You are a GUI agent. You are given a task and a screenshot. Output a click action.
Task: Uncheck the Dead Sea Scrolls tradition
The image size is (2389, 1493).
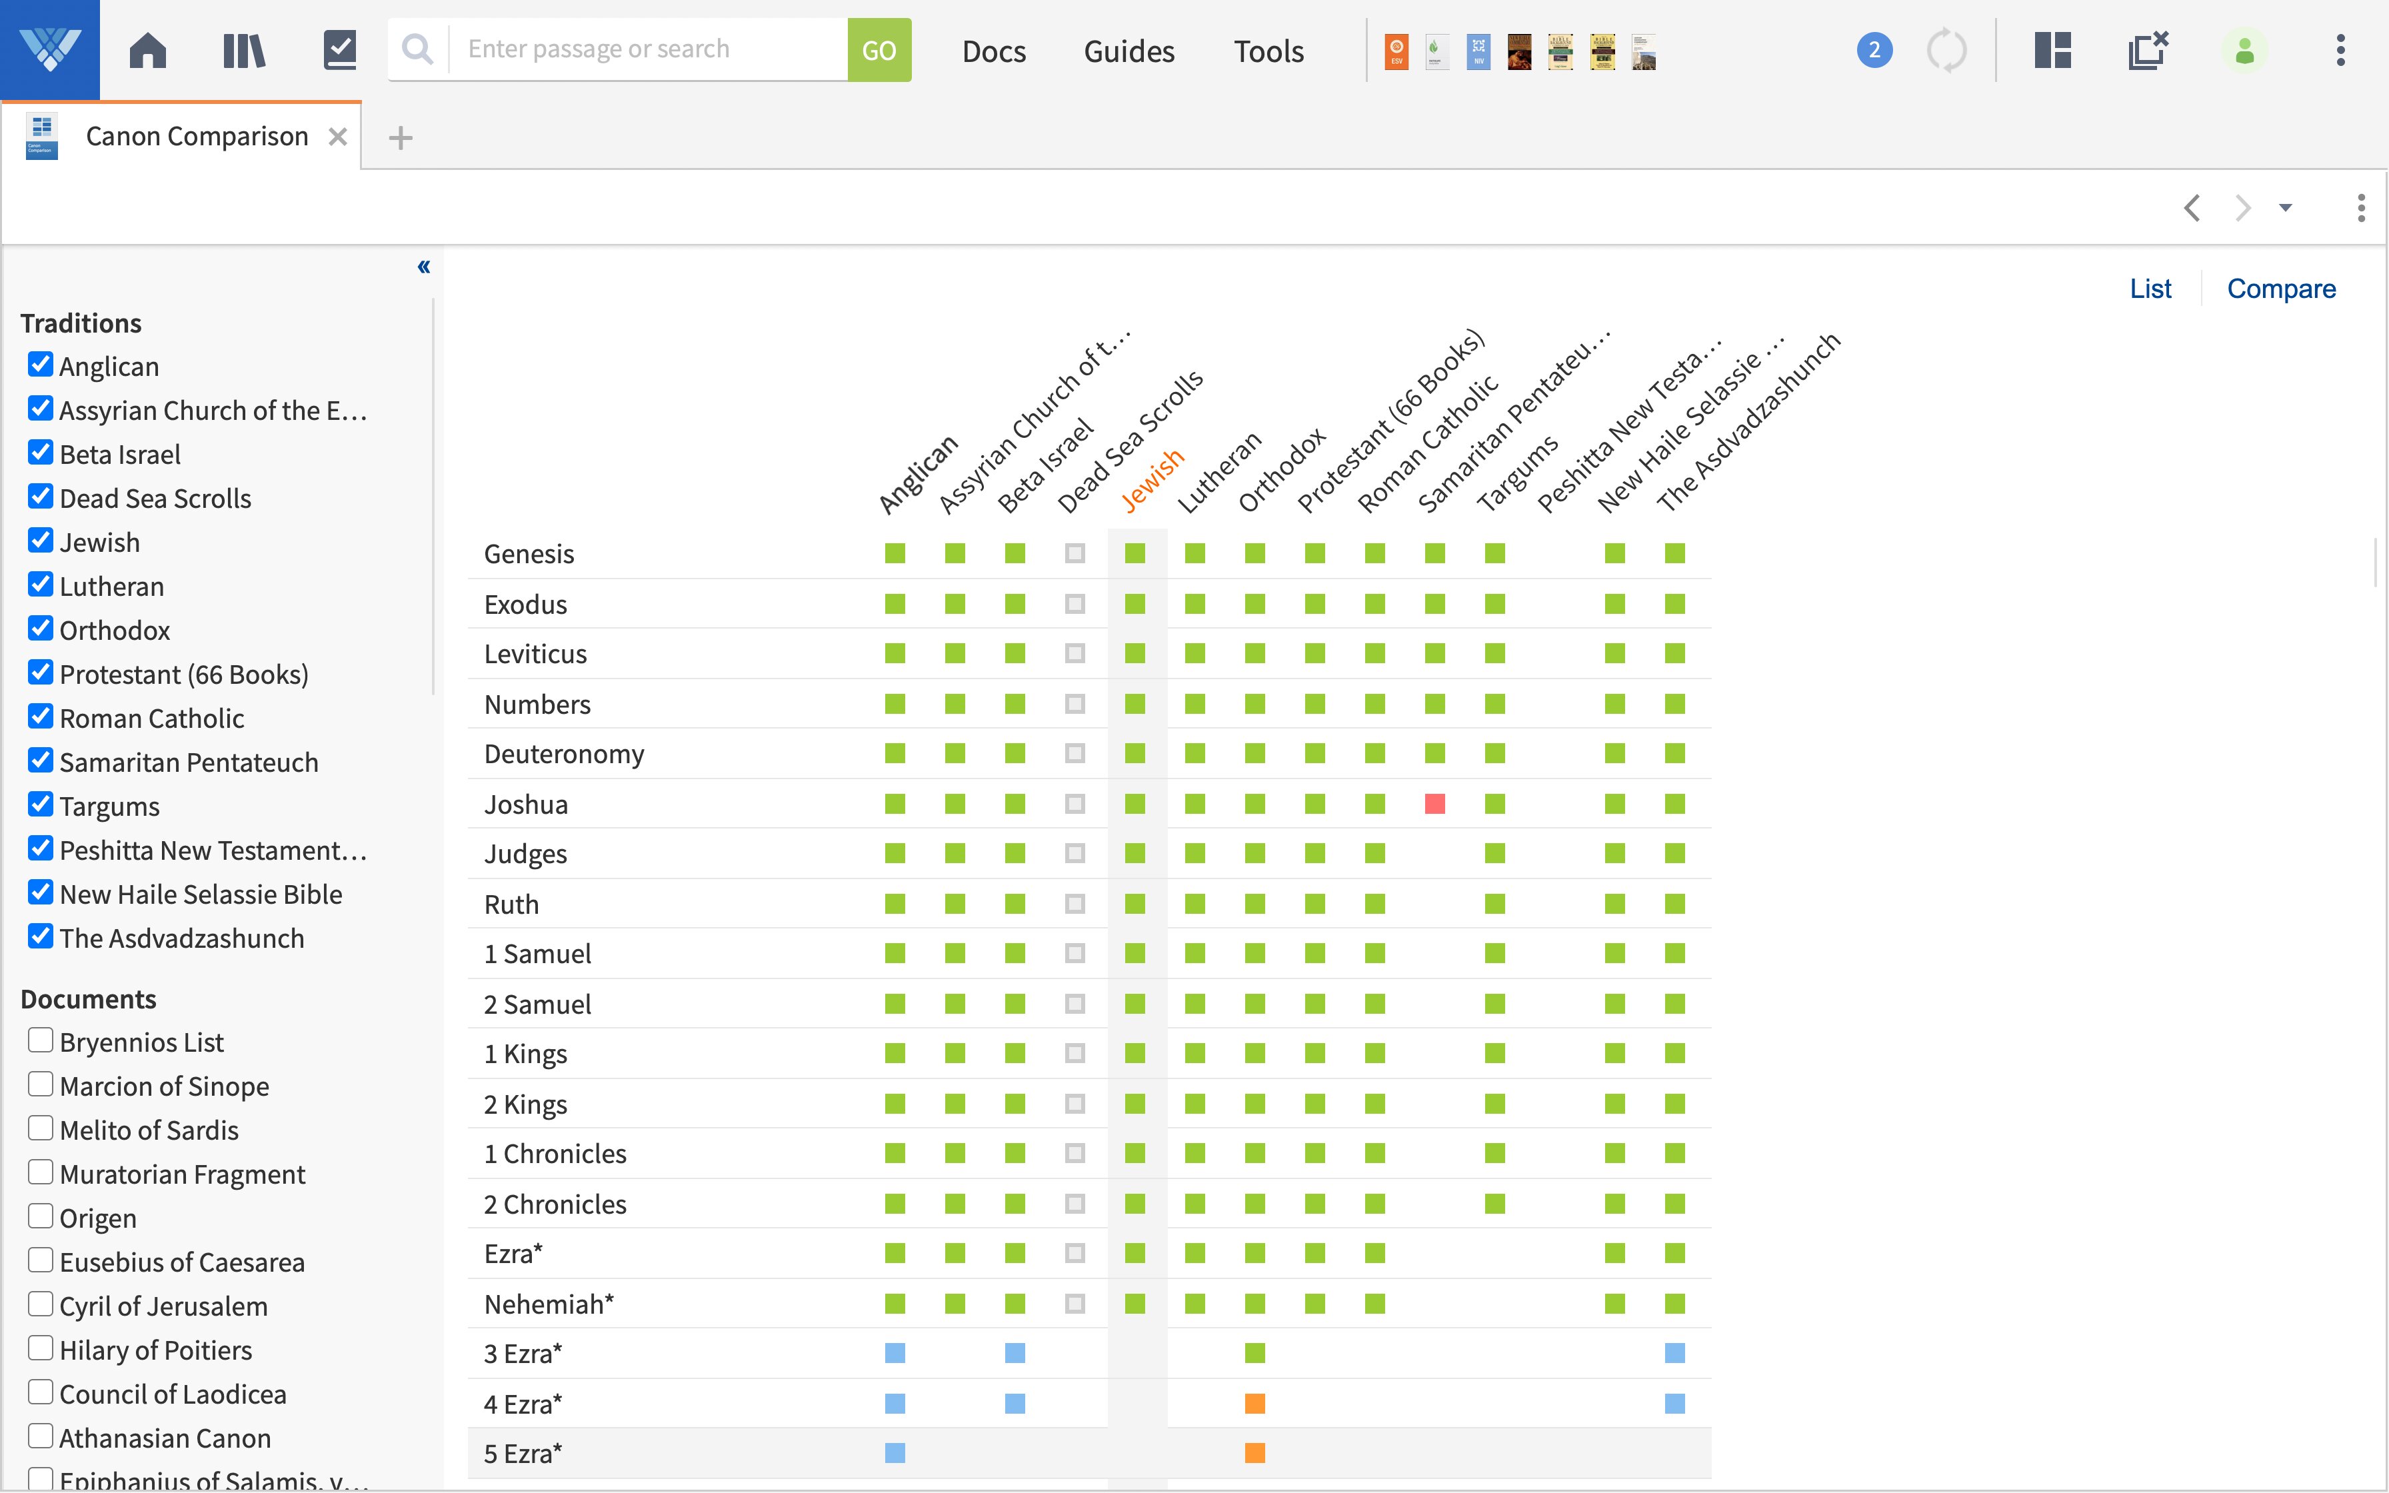[x=41, y=497]
